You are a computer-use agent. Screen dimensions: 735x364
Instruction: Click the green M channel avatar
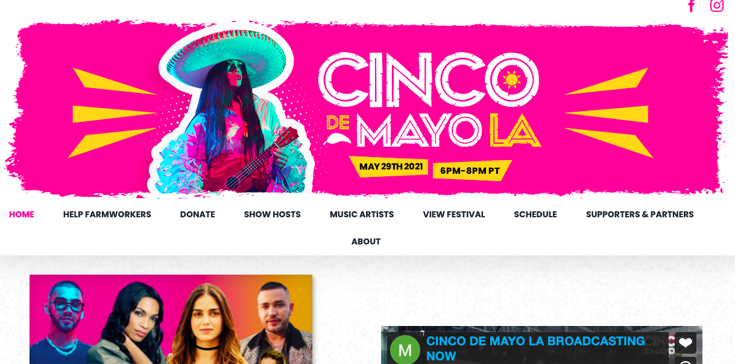(x=405, y=350)
